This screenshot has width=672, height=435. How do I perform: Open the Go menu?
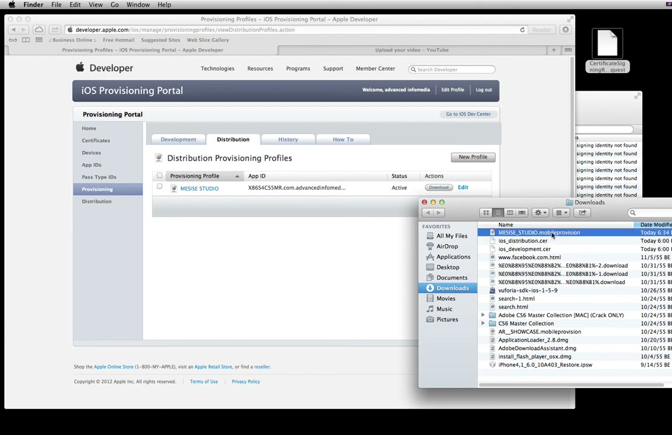pyautogui.click(x=114, y=5)
